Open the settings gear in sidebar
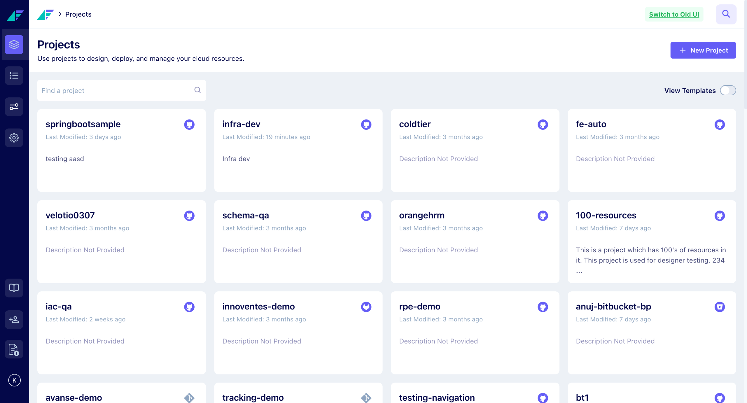Screen dimensions: 747x403 click(x=14, y=138)
